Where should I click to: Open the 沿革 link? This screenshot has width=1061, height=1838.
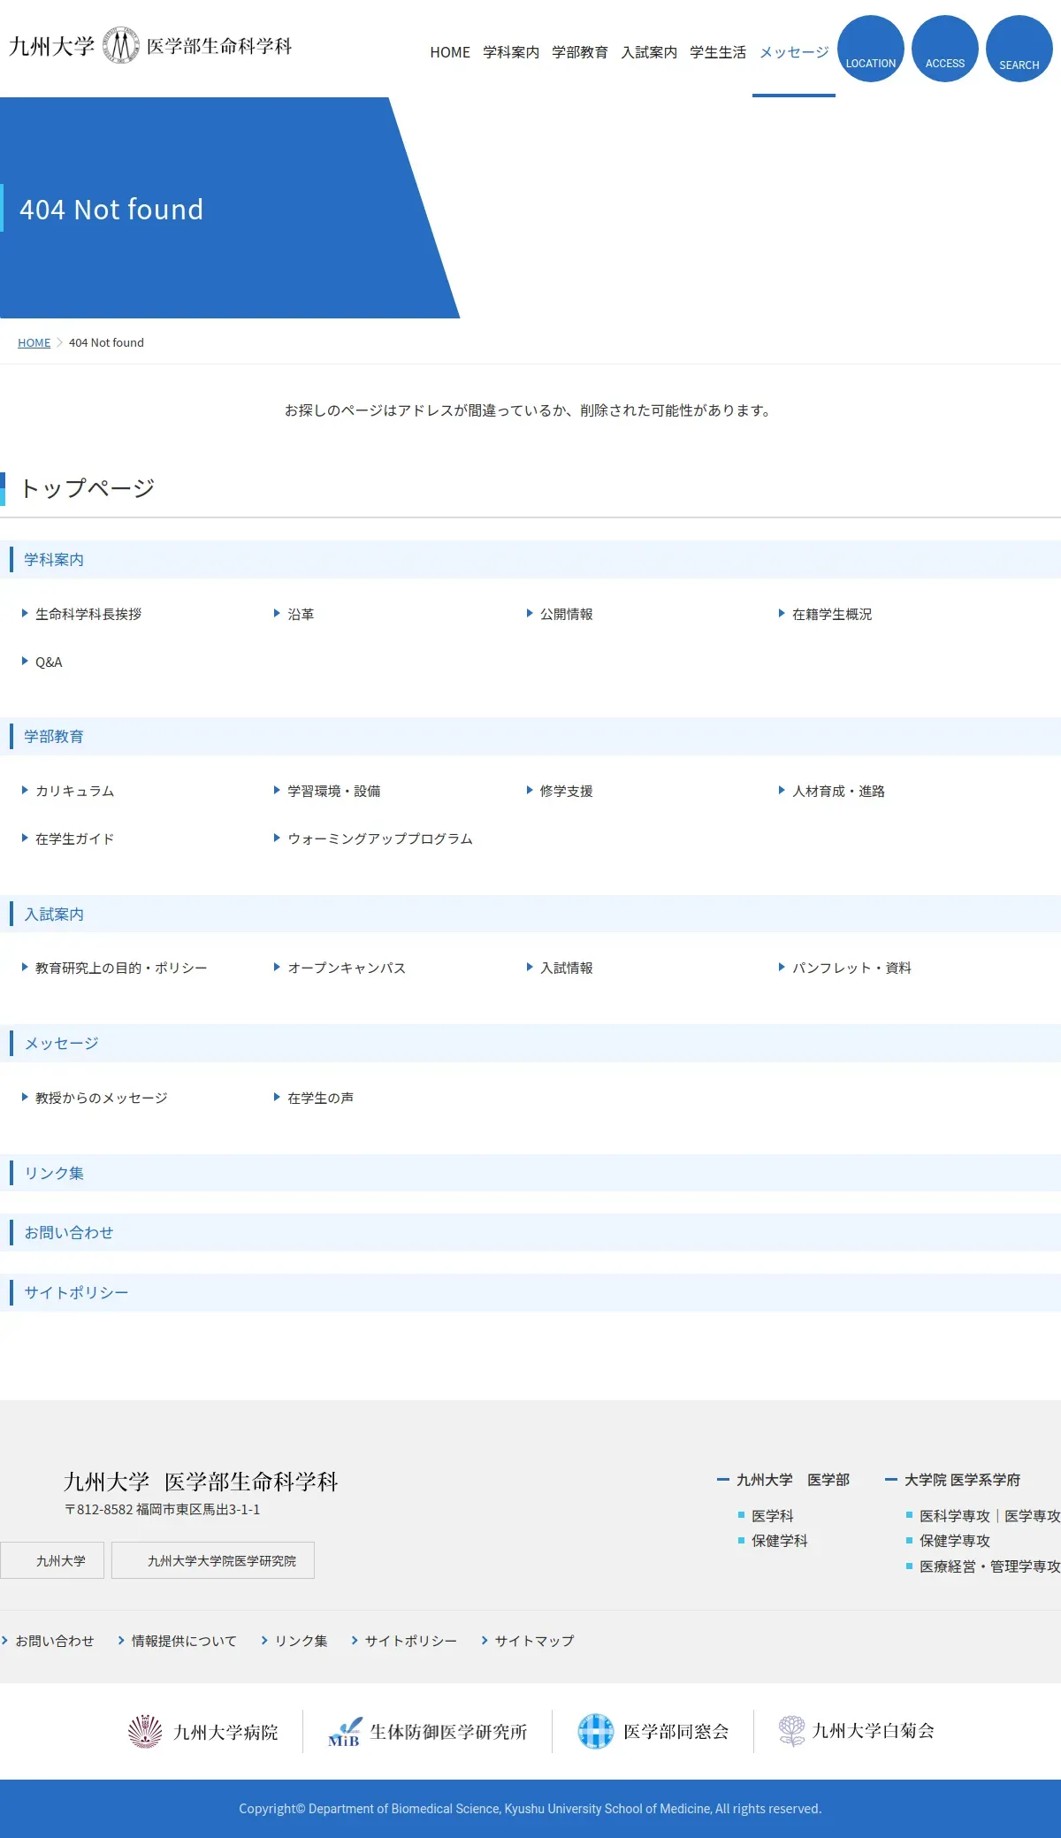pos(301,614)
